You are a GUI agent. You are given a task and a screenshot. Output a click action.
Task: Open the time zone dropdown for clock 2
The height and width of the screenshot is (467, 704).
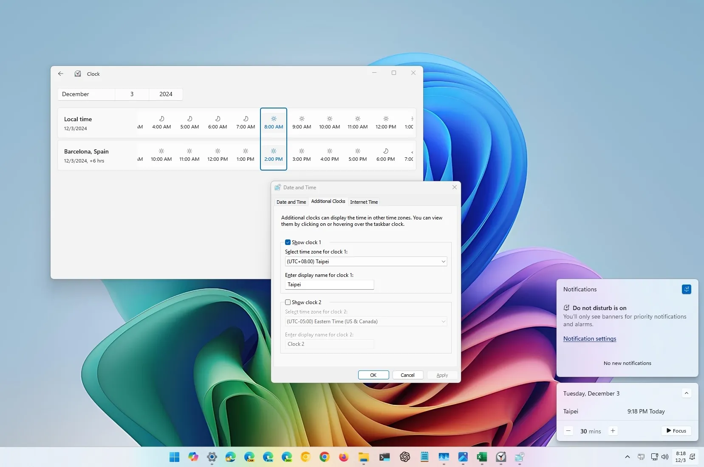[443, 322]
